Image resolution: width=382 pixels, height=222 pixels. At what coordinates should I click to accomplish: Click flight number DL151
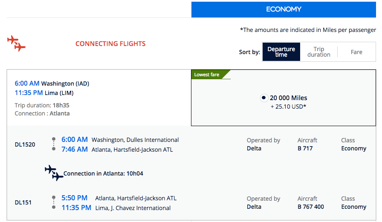[23, 202]
